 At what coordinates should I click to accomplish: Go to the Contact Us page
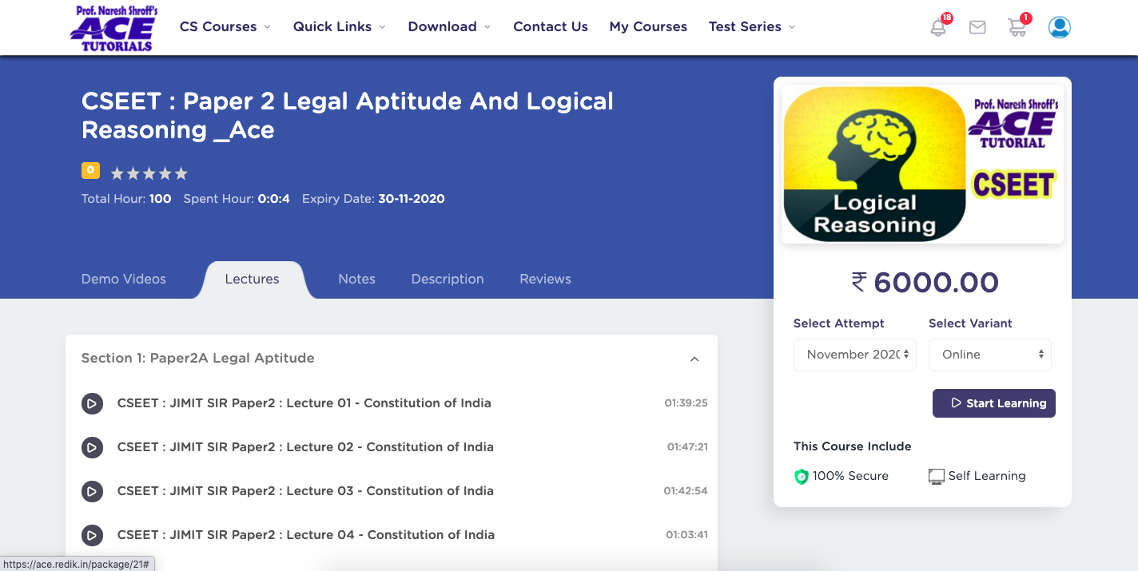550,27
